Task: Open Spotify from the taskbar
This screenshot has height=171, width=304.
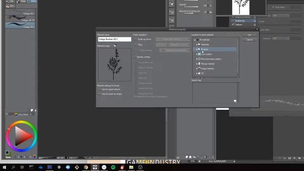Action: (113, 167)
